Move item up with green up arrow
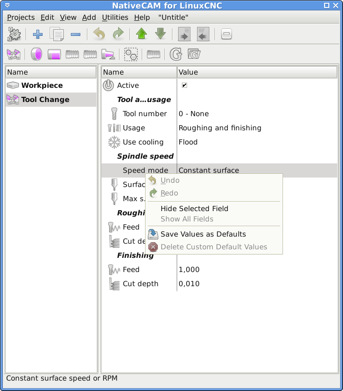 tap(142, 34)
